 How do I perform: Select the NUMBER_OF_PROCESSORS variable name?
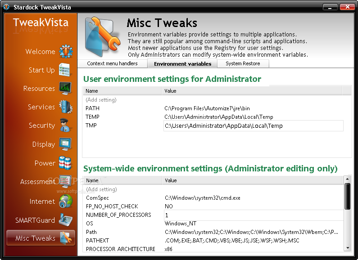click(x=118, y=215)
